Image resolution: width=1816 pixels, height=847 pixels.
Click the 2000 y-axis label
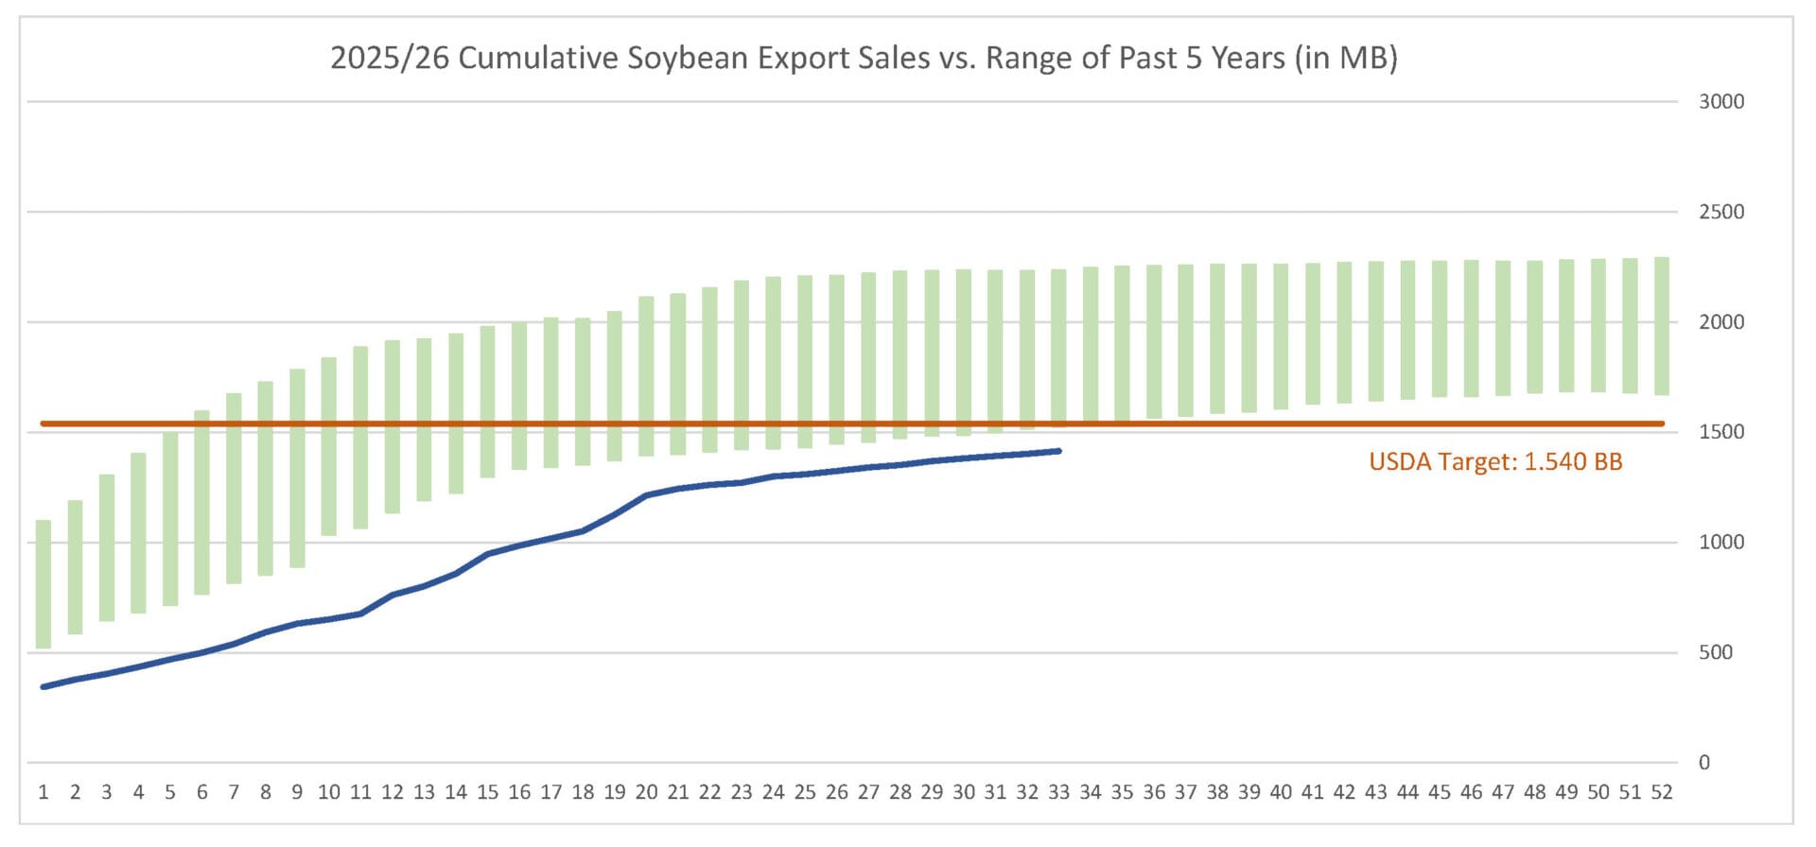coord(1720,321)
